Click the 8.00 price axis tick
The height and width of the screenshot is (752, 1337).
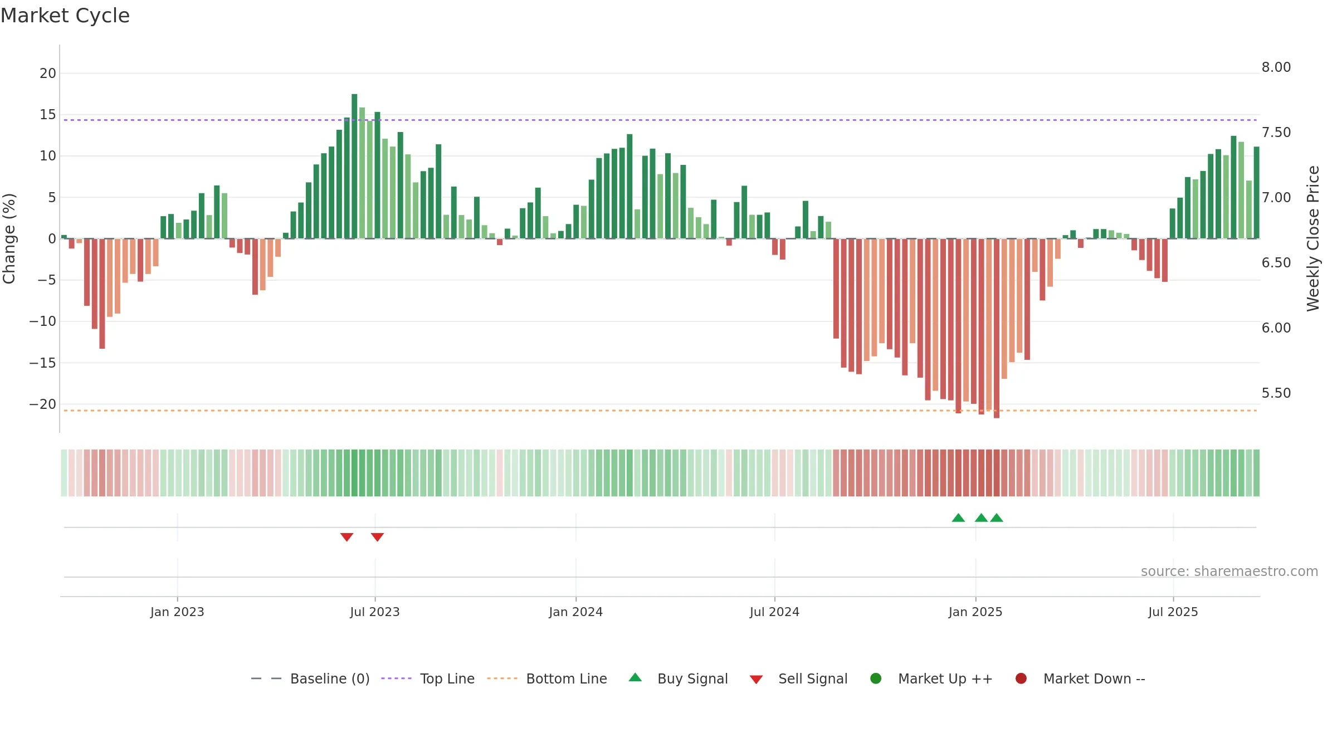point(1276,67)
